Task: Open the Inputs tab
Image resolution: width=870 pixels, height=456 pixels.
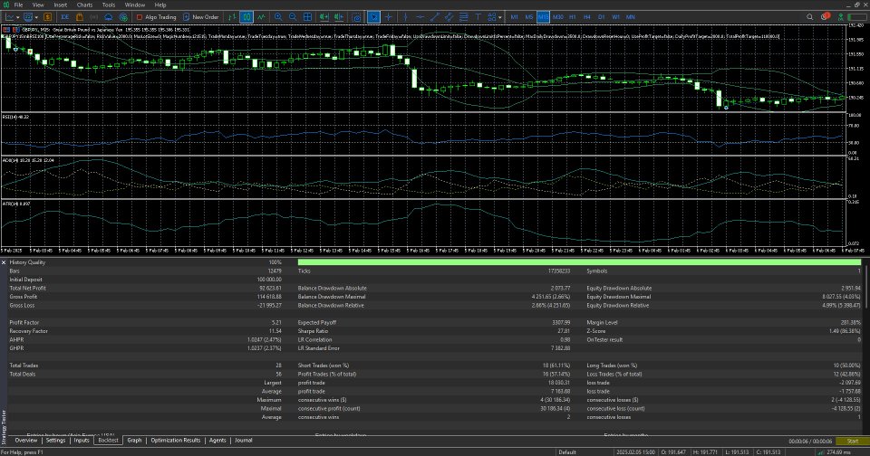Action: coord(82,441)
